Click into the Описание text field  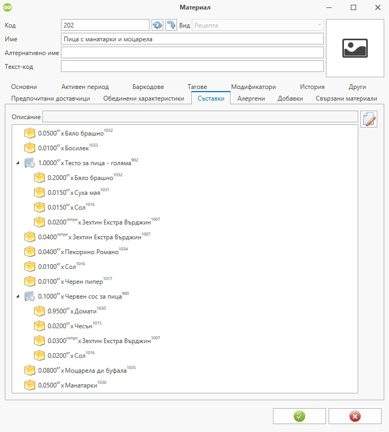tap(200, 116)
